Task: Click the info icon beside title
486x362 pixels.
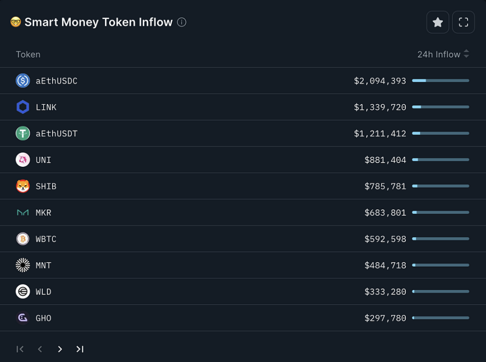Action: [x=182, y=22]
